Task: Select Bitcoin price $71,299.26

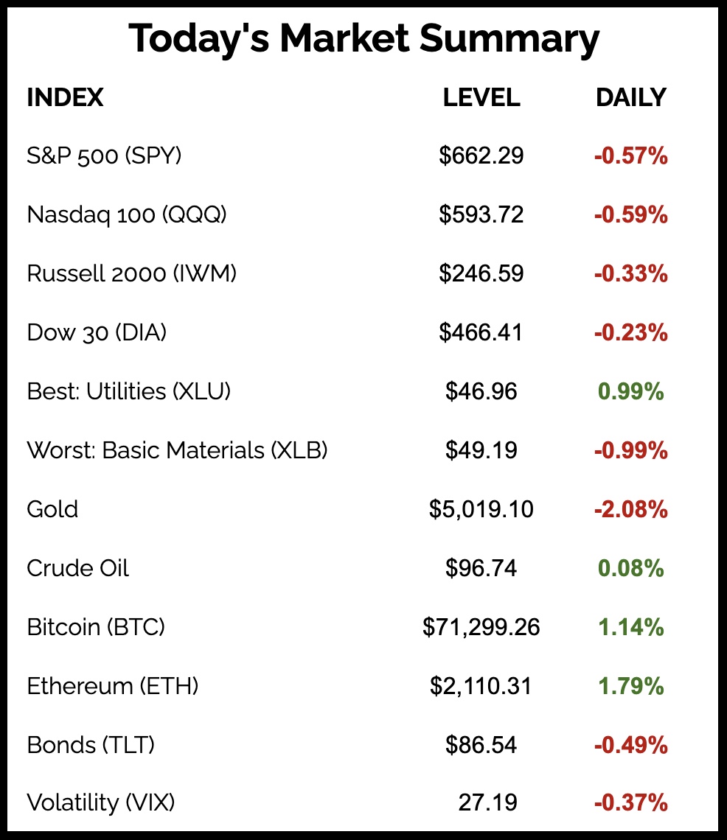Action: pyautogui.click(x=481, y=627)
